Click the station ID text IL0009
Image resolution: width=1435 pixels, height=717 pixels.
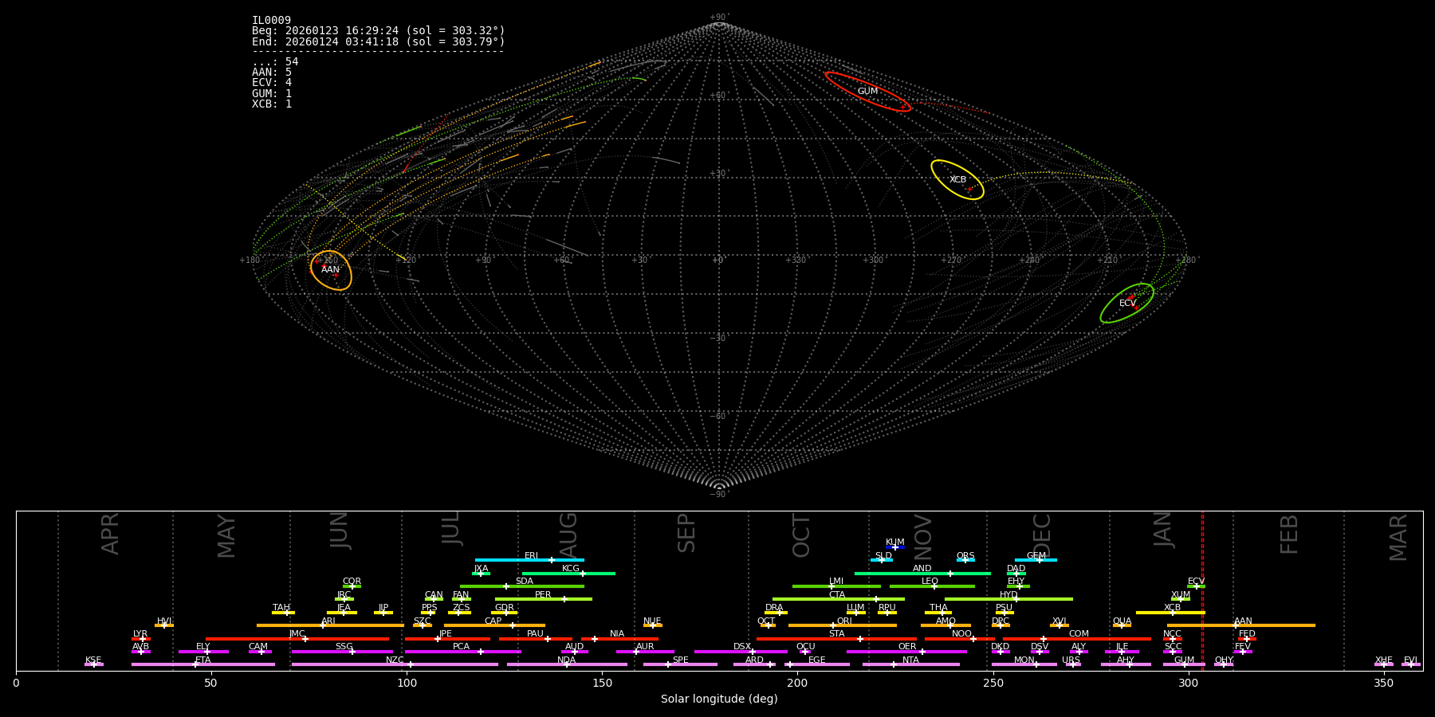[x=271, y=21]
